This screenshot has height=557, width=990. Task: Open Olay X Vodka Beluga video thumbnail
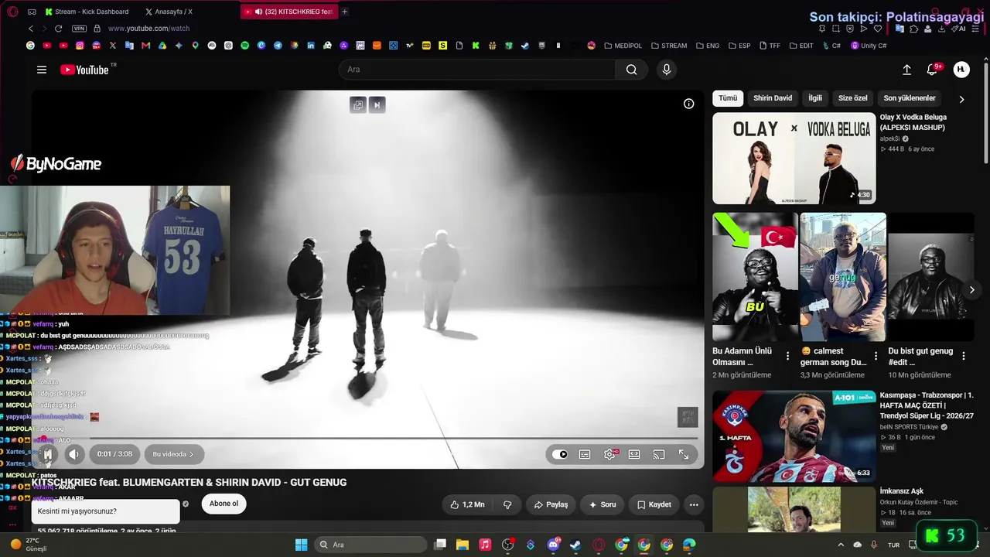point(794,159)
